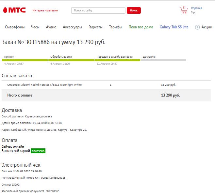Focus the Поиск по сайту search field
Image resolution: width=215 pixels, height=196 pixels.
(98, 10)
